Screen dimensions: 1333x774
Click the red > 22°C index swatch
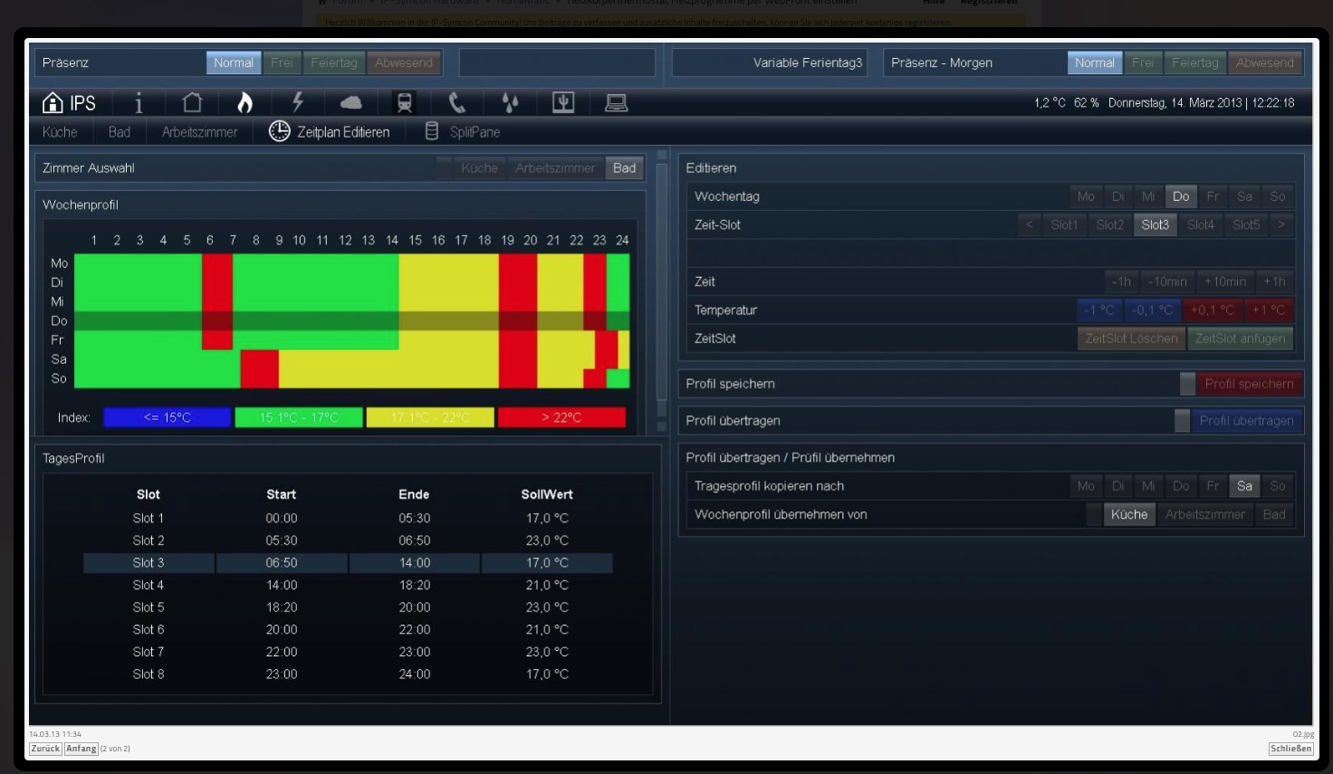561,417
